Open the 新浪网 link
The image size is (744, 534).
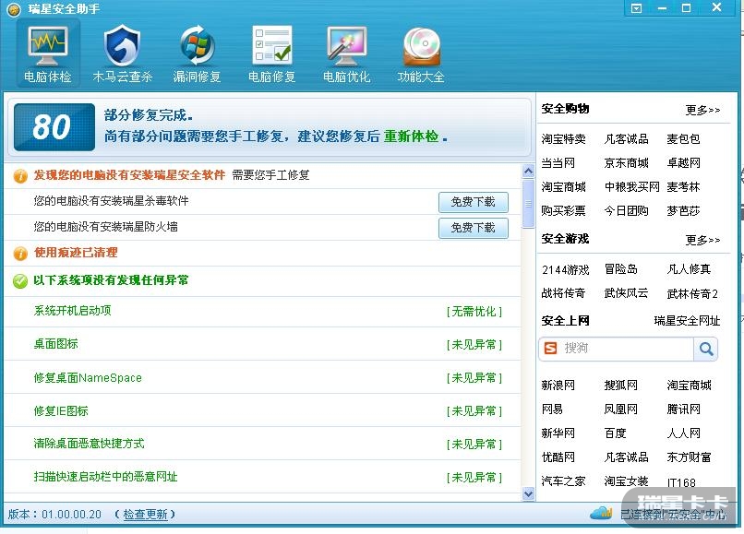click(558, 386)
